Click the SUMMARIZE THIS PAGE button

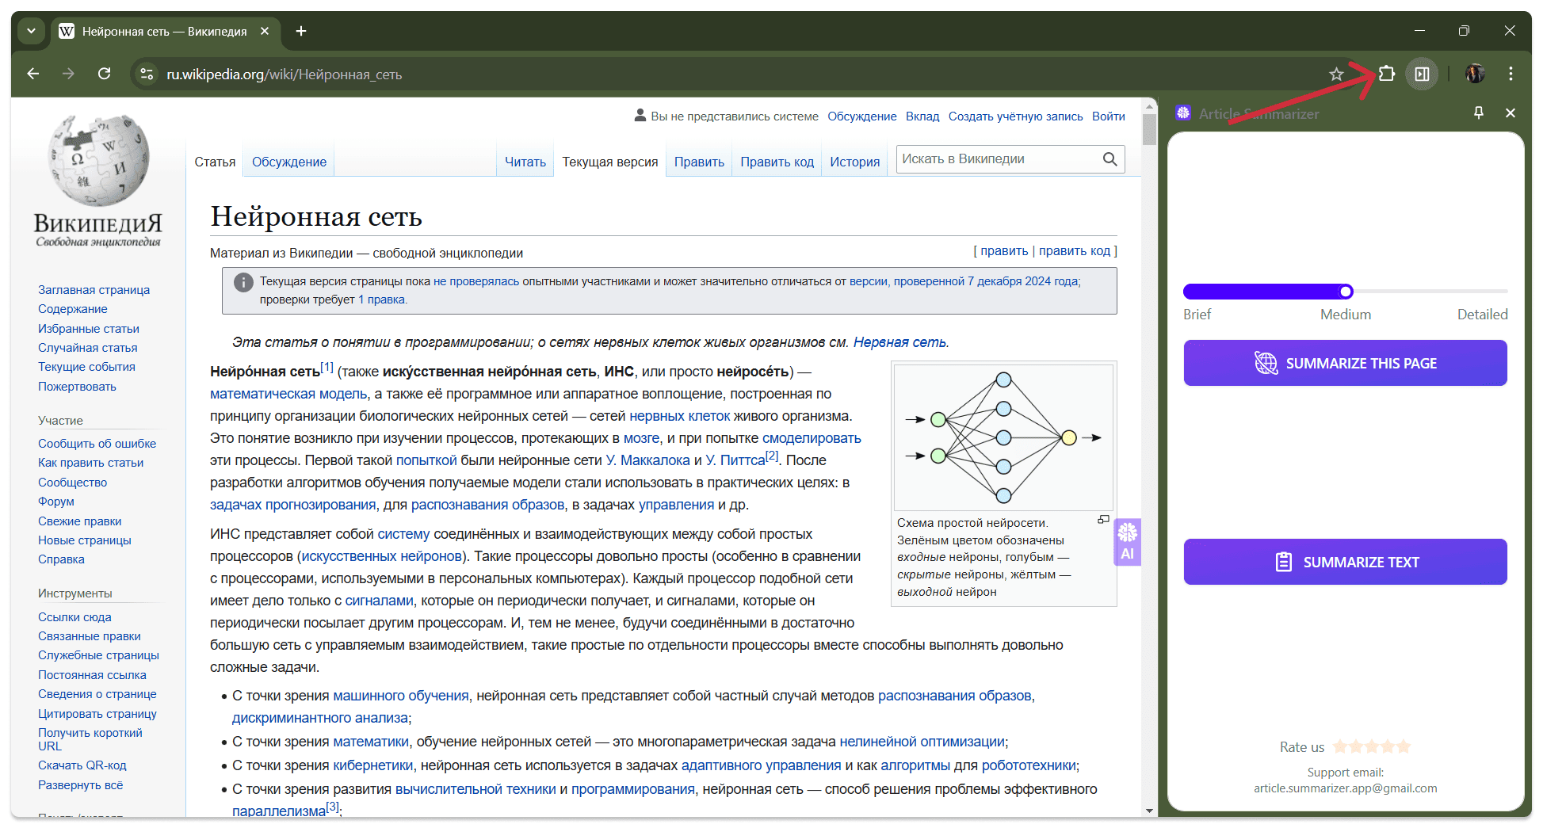(1345, 363)
